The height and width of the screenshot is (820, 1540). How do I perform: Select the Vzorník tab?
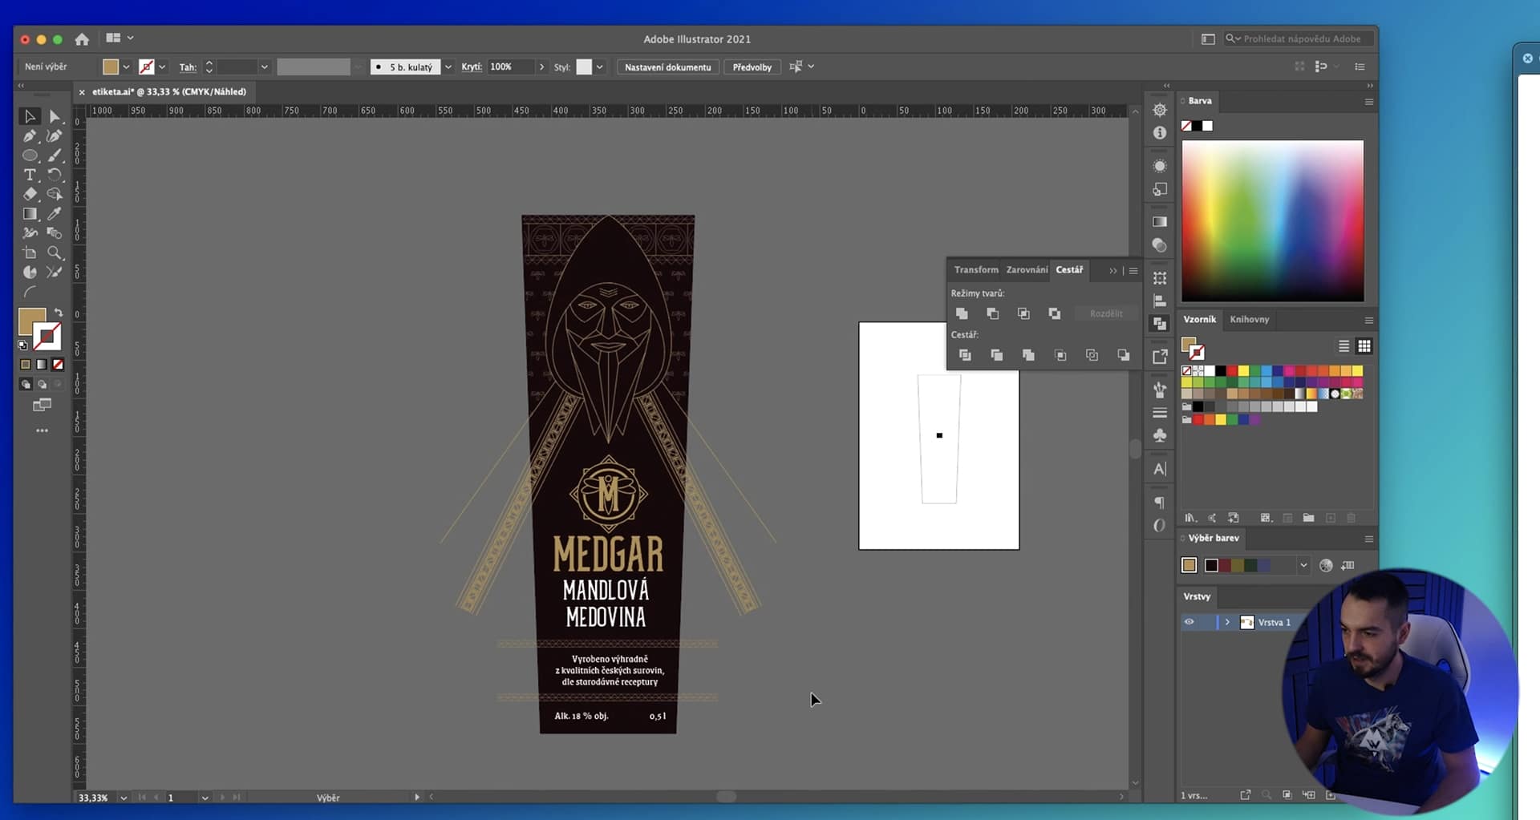point(1199,319)
